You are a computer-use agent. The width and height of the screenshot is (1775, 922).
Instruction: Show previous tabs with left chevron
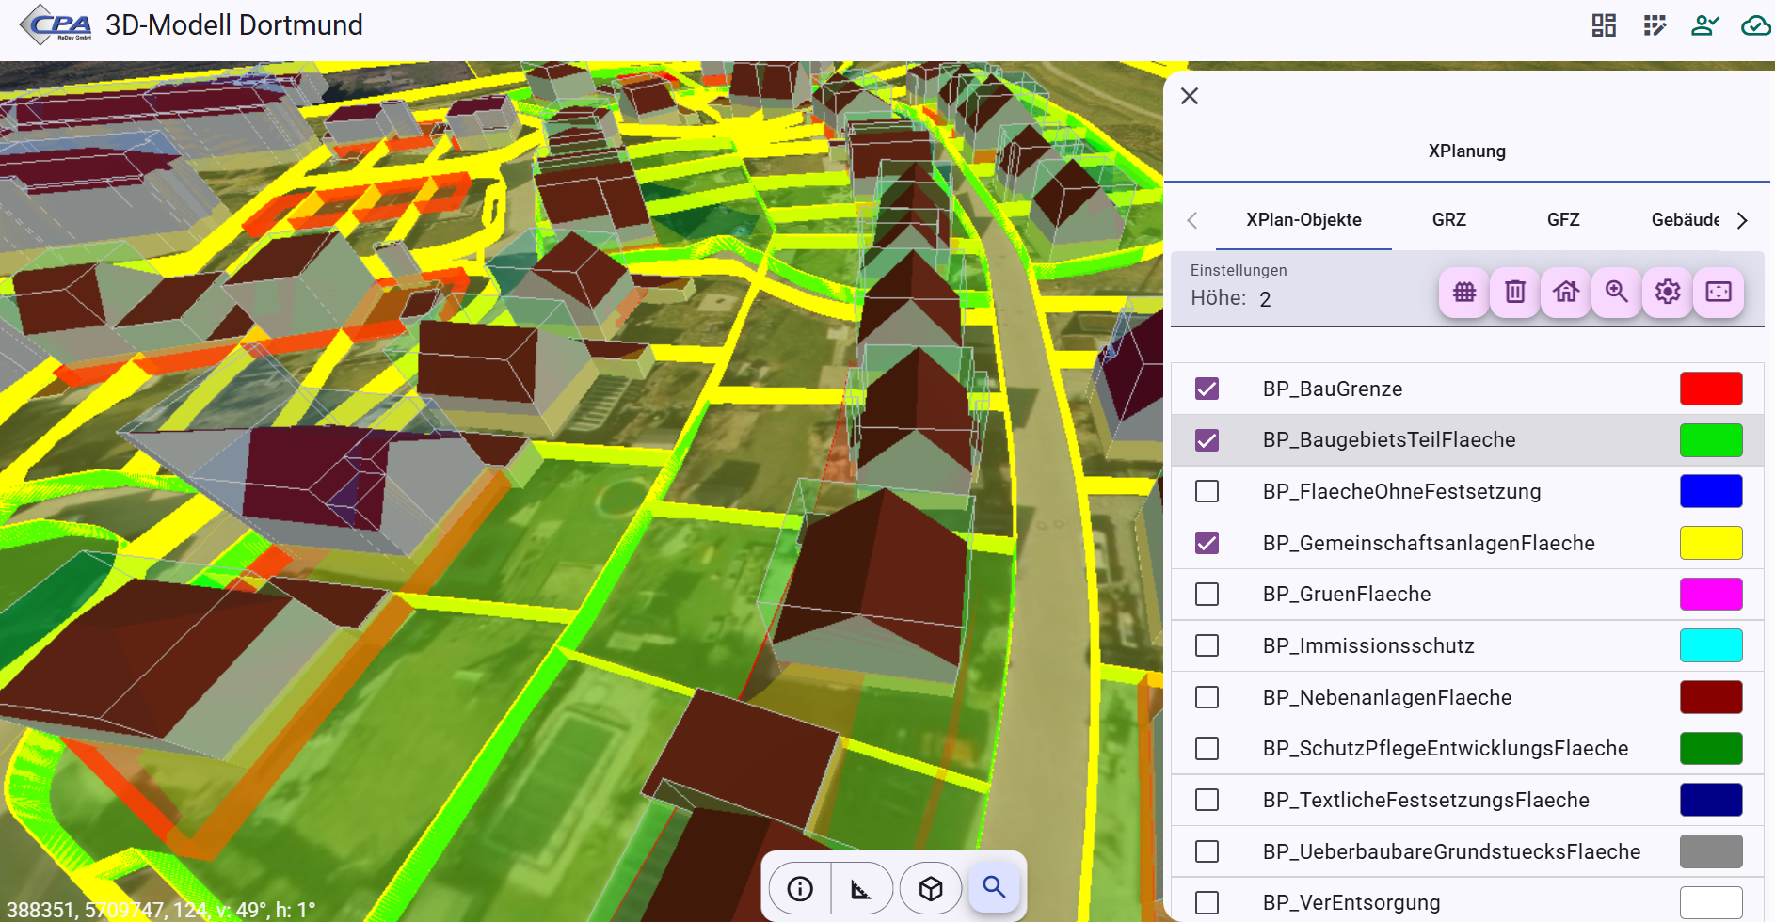pyautogui.click(x=1192, y=220)
